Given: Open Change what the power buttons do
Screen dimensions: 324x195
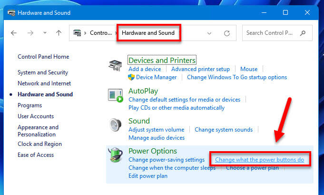Looking at the screenshot, I should [x=259, y=160].
